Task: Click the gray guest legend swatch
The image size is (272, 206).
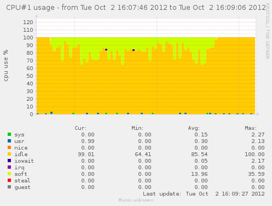Action: [x=9, y=187]
